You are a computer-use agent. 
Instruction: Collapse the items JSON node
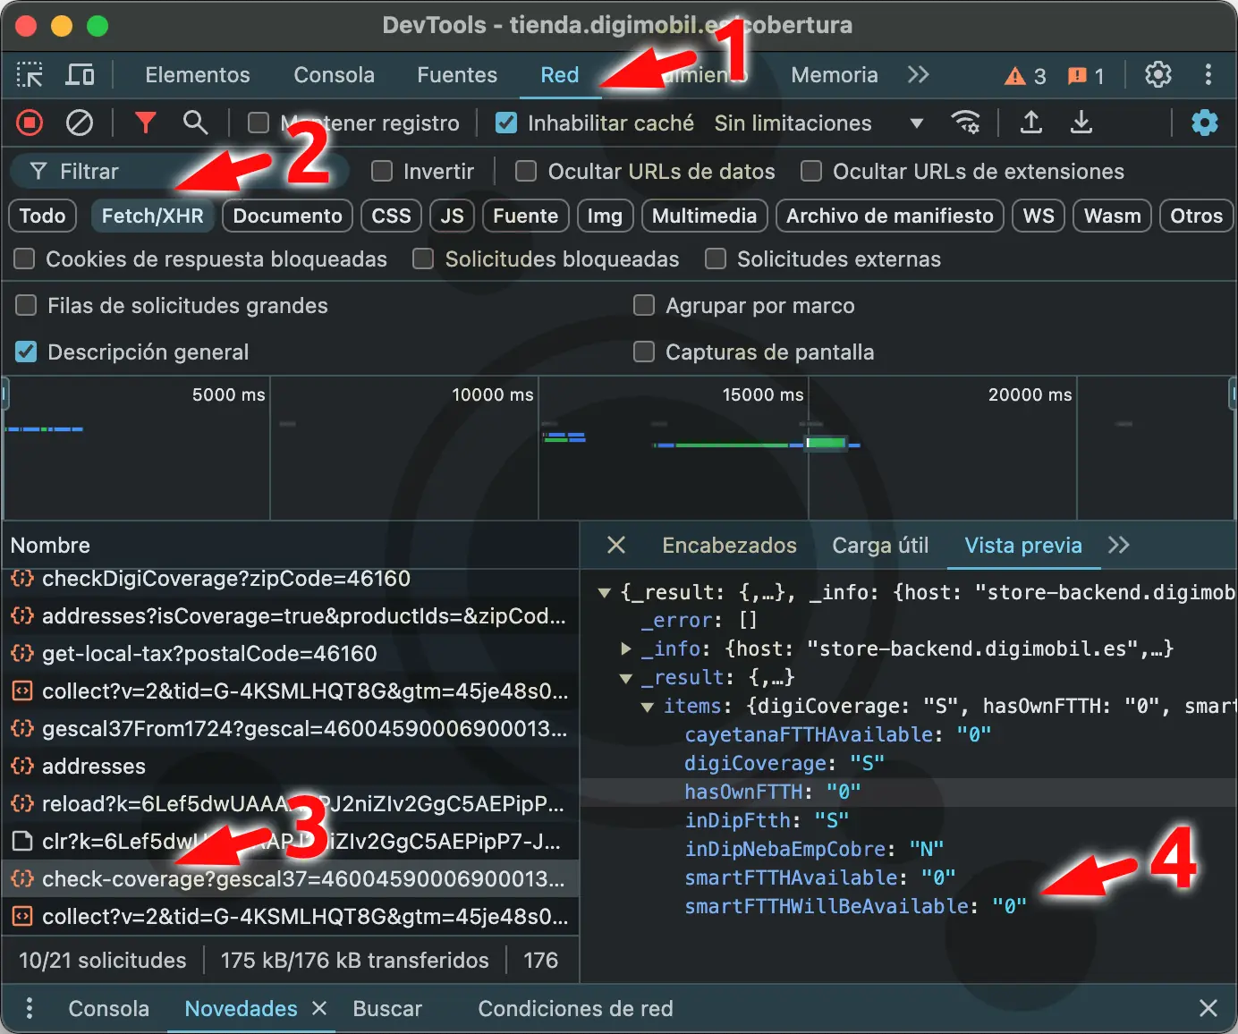click(648, 707)
